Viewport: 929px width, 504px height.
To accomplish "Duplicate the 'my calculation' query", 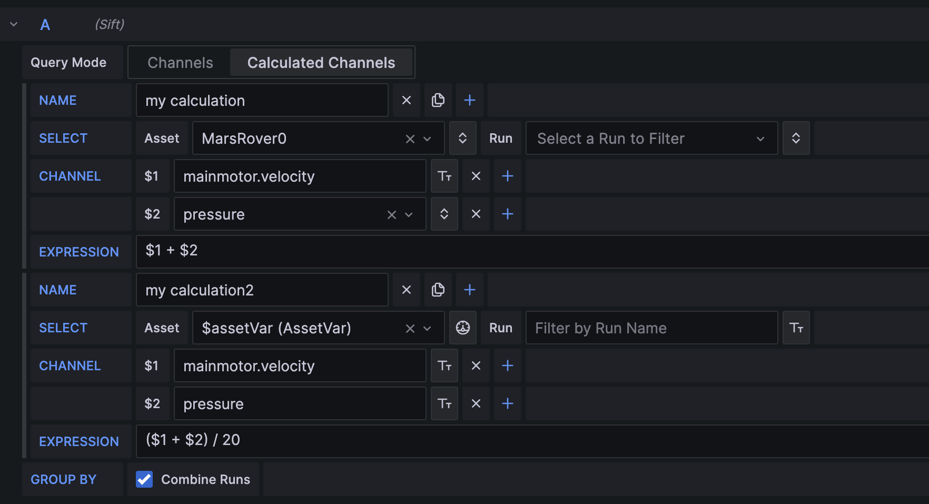I will tap(438, 100).
